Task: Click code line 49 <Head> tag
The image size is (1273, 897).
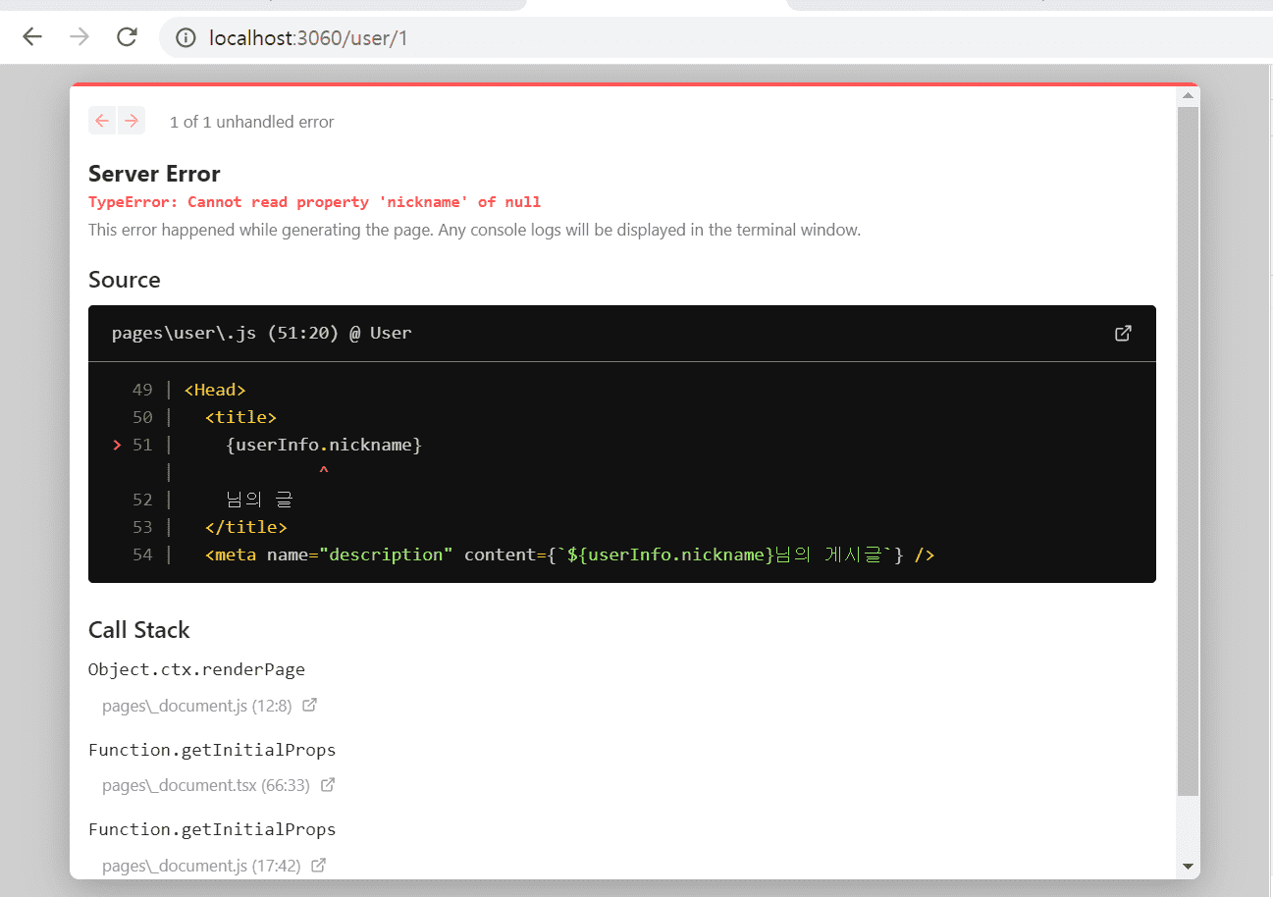Action: point(215,390)
